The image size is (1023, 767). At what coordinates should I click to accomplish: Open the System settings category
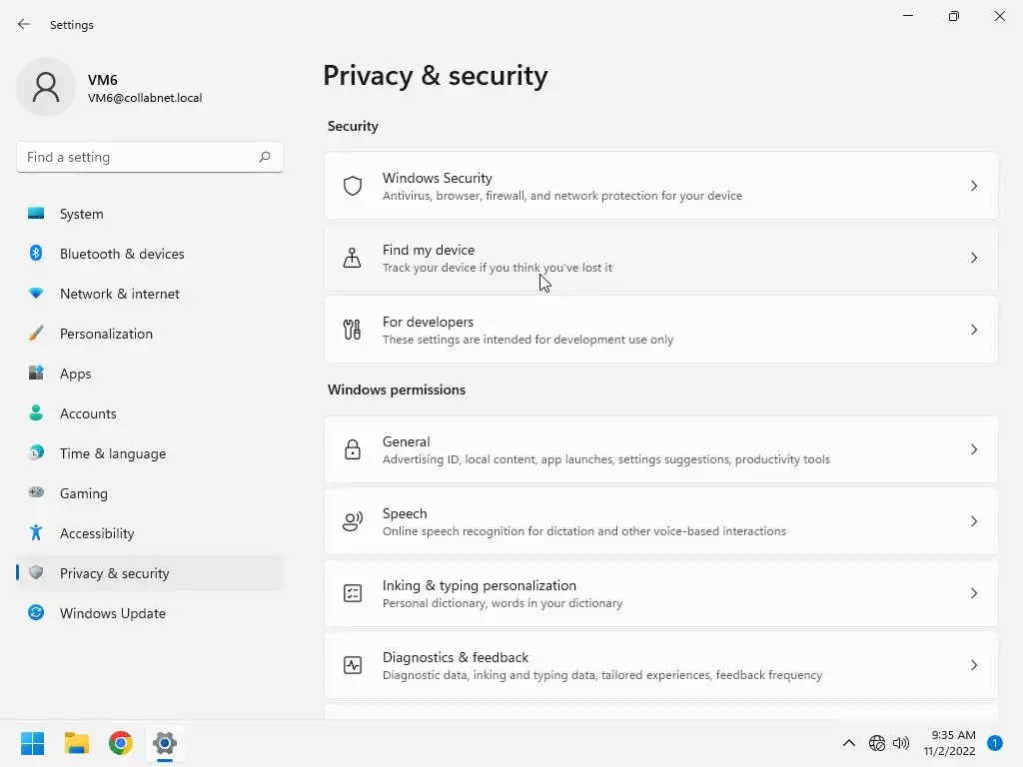click(81, 214)
